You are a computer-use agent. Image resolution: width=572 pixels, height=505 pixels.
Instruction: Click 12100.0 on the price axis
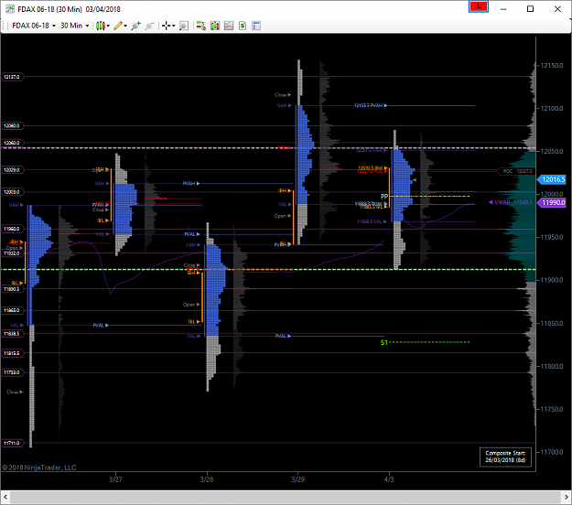pos(552,109)
